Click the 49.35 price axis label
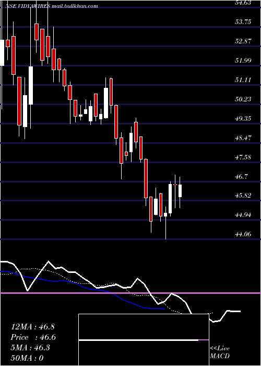The width and height of the screenshot is (261, 366). coord(243,119)
